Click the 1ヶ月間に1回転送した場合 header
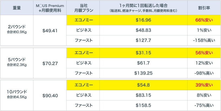Viewport: 221px width, 111px height. click(143, 8)
